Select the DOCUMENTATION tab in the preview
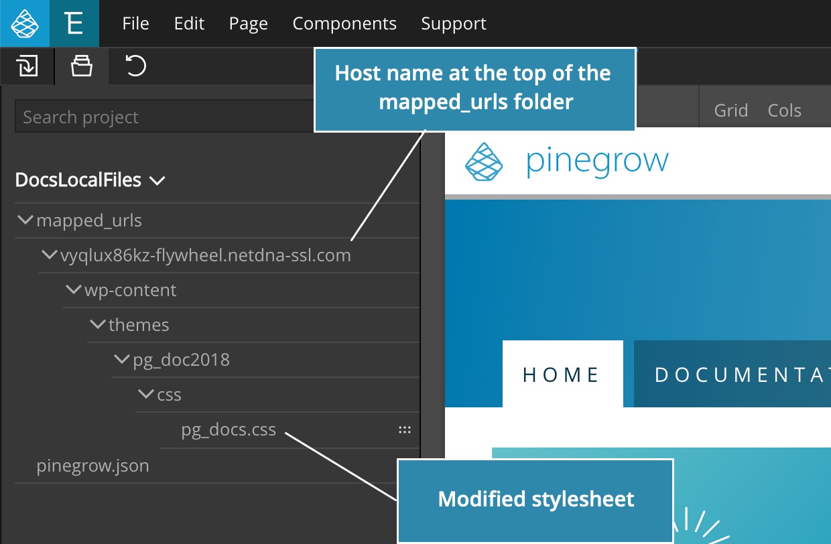831x544 pixels. coord(732,374)
